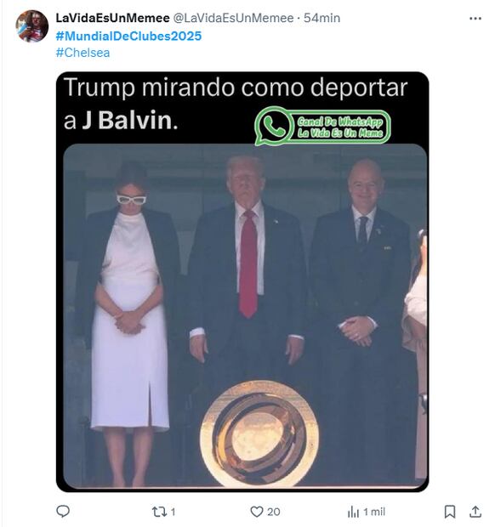The height and width of the screenshot is (527, 495).
Task: Open the 54min timestamp link
Action: (x=321, y=18)
